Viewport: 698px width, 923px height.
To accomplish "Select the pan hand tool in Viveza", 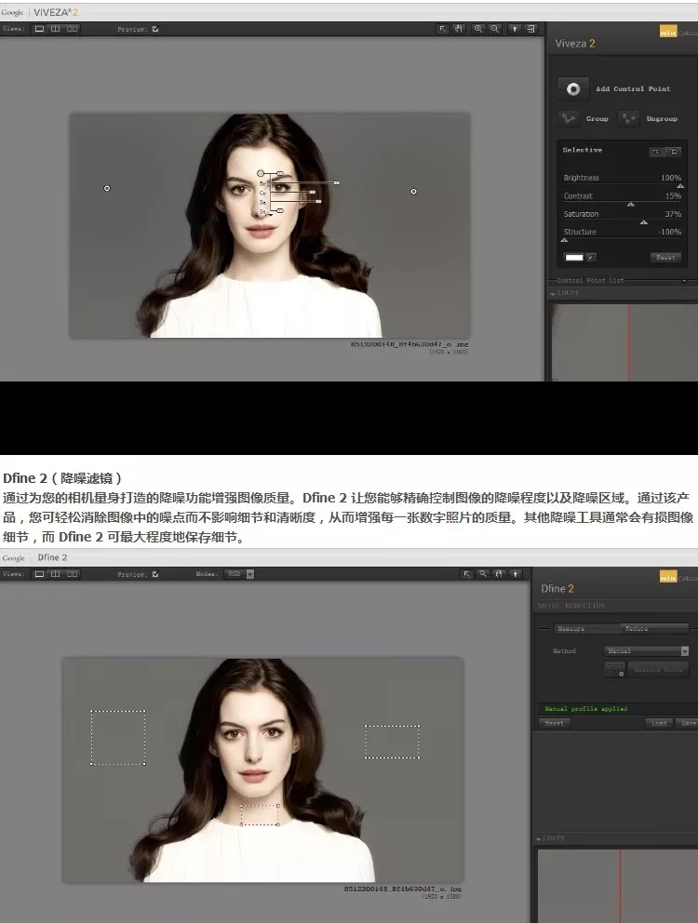I will 459,29.
